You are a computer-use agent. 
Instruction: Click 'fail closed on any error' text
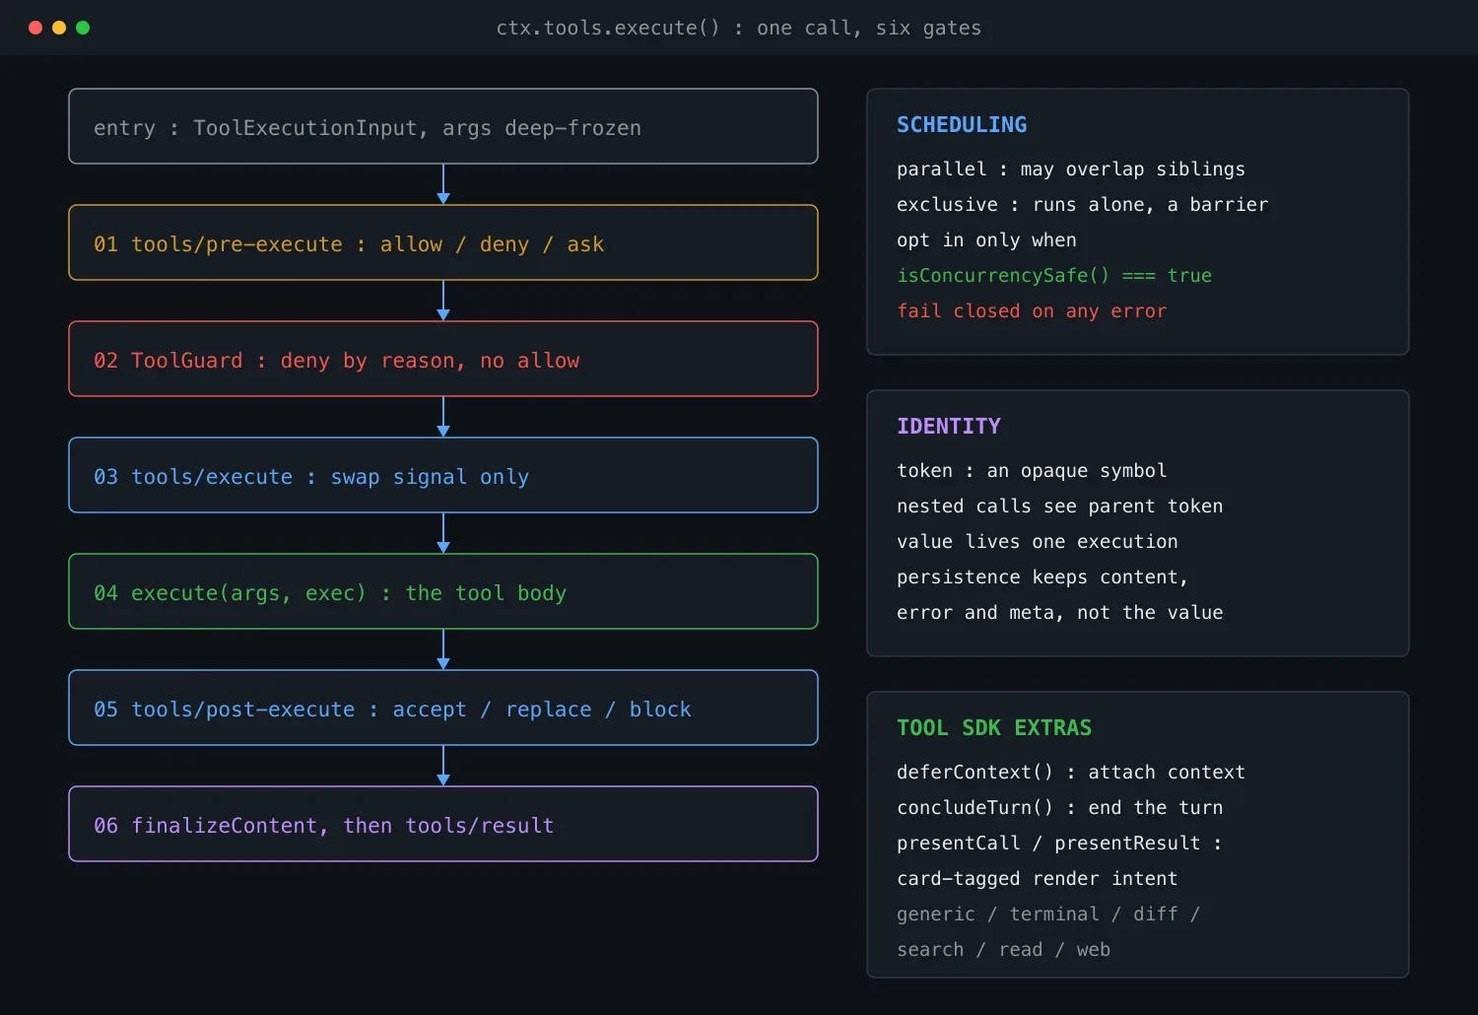coord(1032,311)
